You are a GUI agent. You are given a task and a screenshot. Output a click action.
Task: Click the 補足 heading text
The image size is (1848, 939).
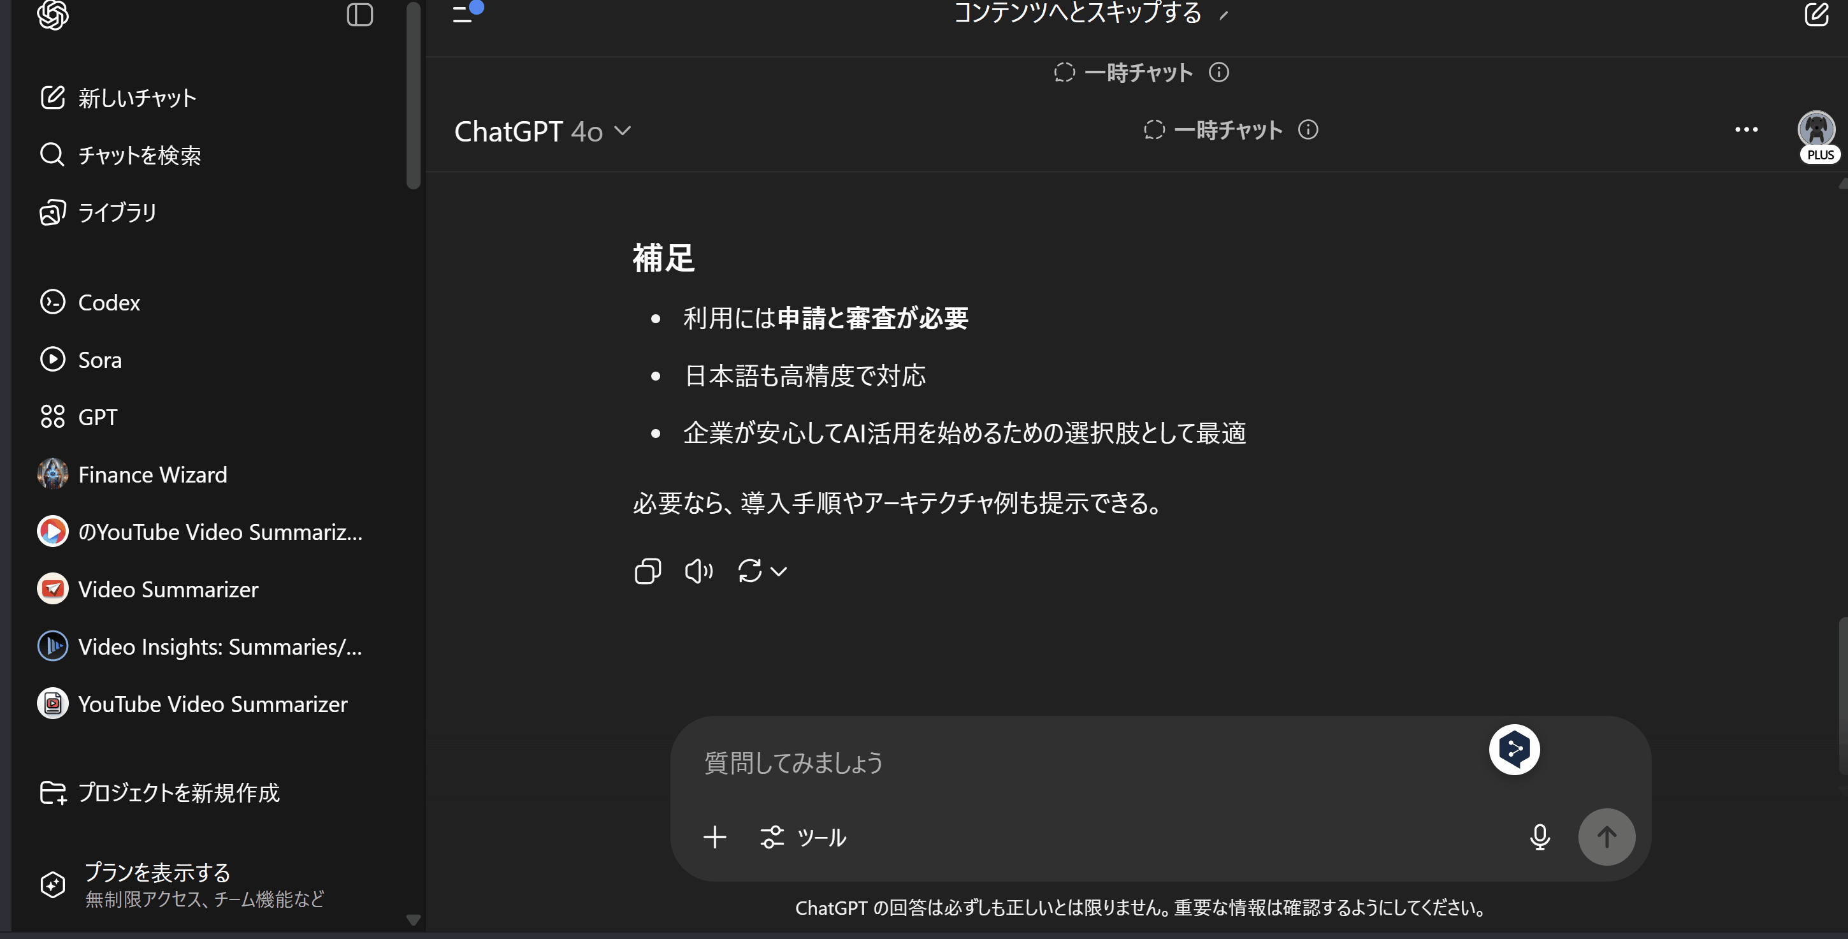pos(663,258)
